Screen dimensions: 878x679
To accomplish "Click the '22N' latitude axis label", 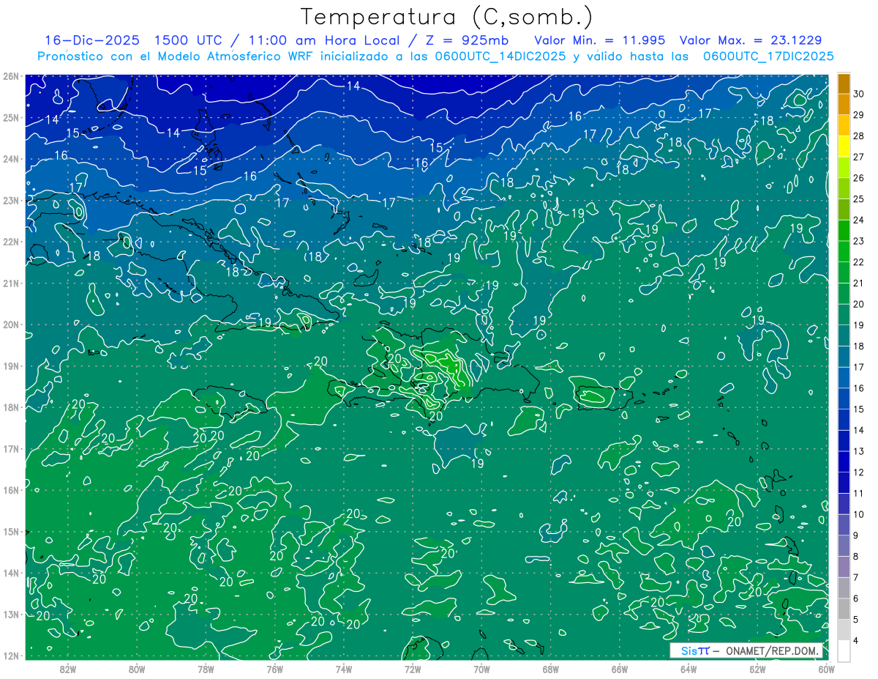I will click(10, 242).
